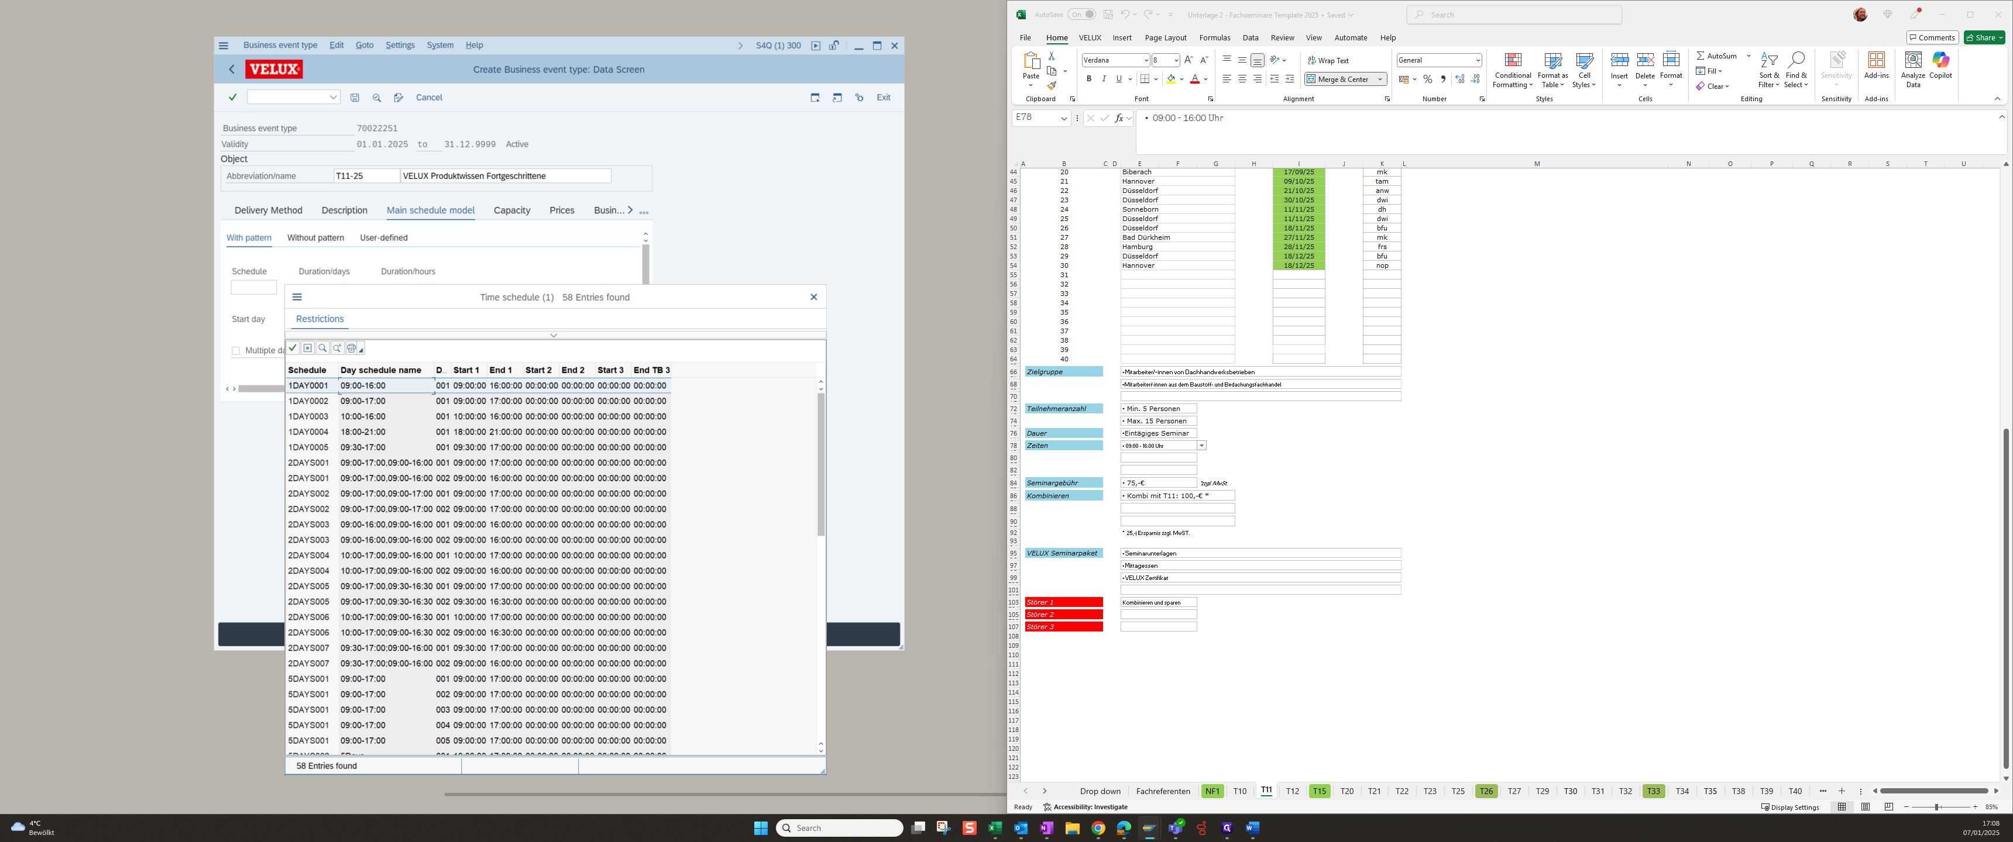Switch to the Capacity tab in SAP
Image resolution: width=2013 pixels, height=842 pixels.
coord(512,210)
